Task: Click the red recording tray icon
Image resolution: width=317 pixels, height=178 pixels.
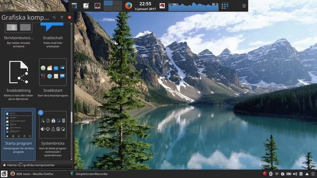Action: click(x=264, y=174)
